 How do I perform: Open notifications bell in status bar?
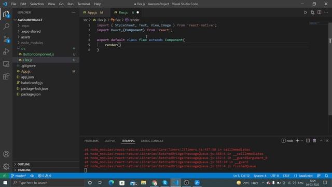click(326, 176)
